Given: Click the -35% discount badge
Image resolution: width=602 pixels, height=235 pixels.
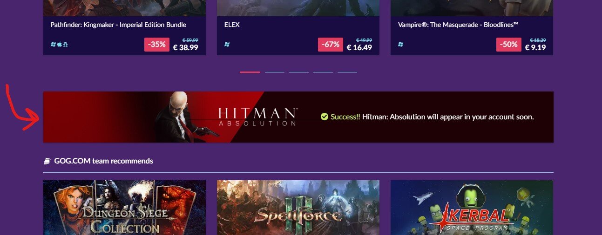Looking at the screenshot, I should pos(157,45).
